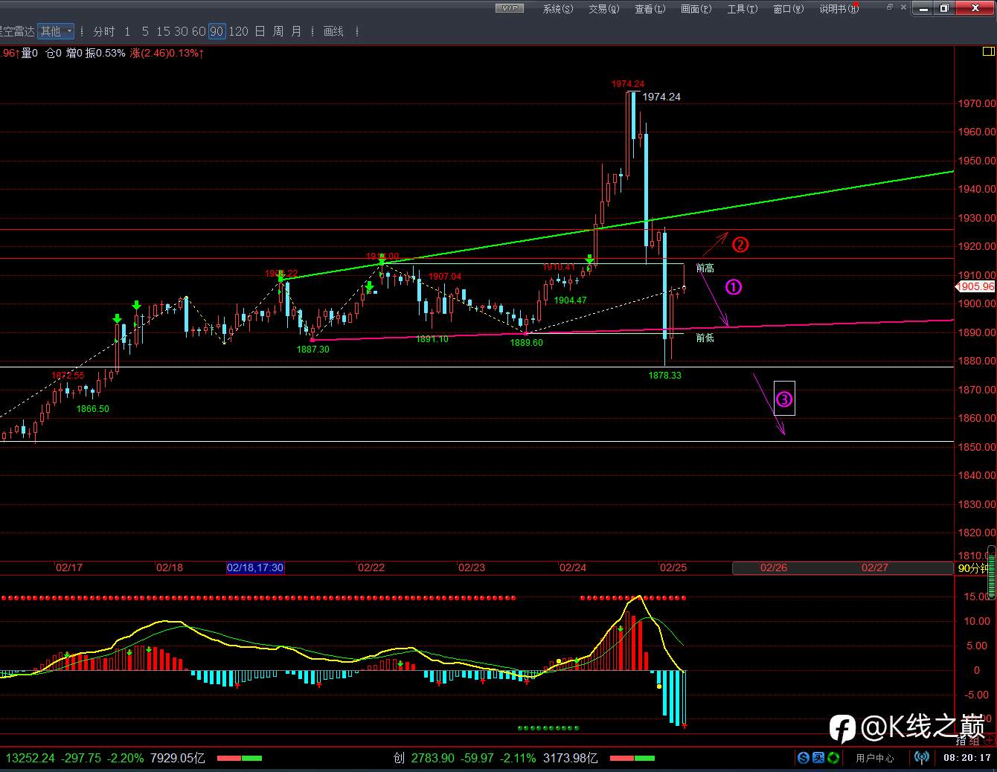This screenshot has width=997, height=772.
Task: Open the 窗口(W) menu
Action: point(788,9)
